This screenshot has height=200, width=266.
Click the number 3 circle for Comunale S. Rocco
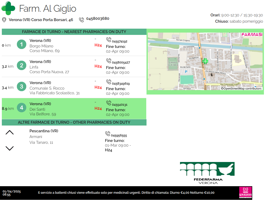tap(22, 86)
